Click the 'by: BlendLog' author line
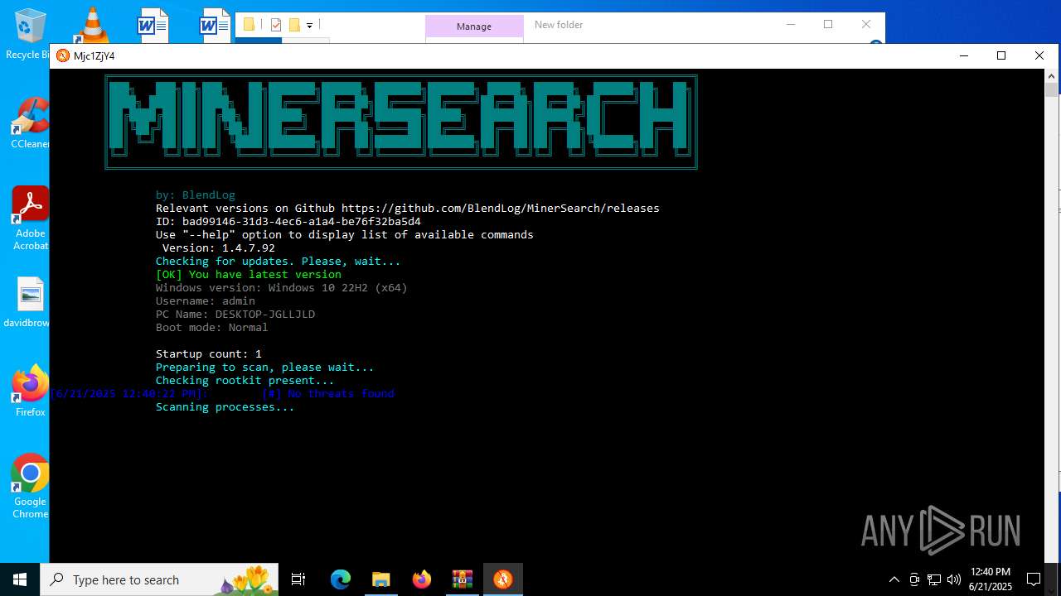Viewport: 1061px width, 596px height. 196,195
